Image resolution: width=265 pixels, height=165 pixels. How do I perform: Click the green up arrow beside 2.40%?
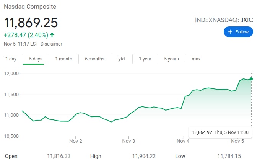[x=52, y=35]
